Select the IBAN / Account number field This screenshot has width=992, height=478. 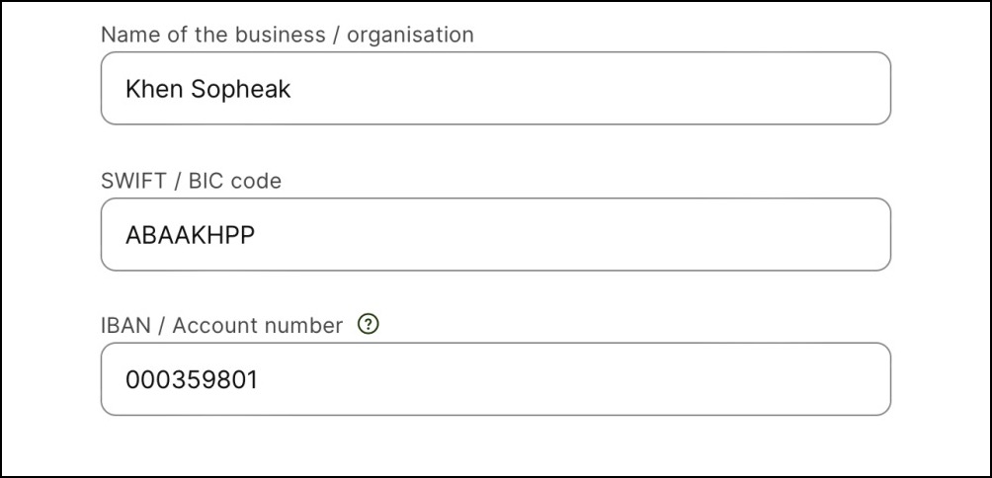click(x=495, y=379)
